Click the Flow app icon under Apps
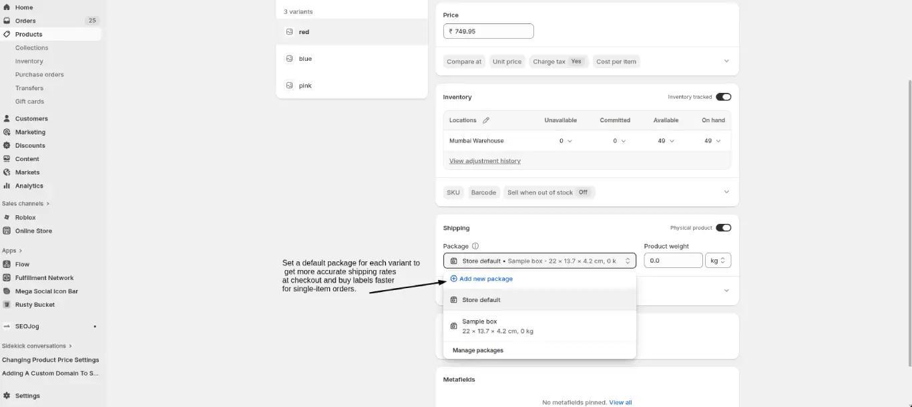This screenshot has width=912, height=407. (x=7, y=264)
